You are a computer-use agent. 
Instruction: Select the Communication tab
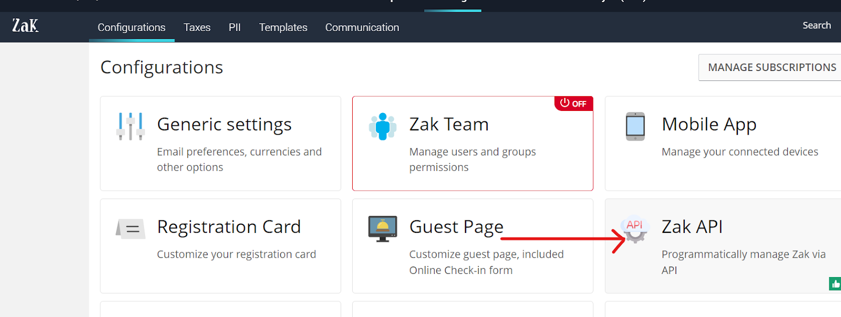point(362,27)
